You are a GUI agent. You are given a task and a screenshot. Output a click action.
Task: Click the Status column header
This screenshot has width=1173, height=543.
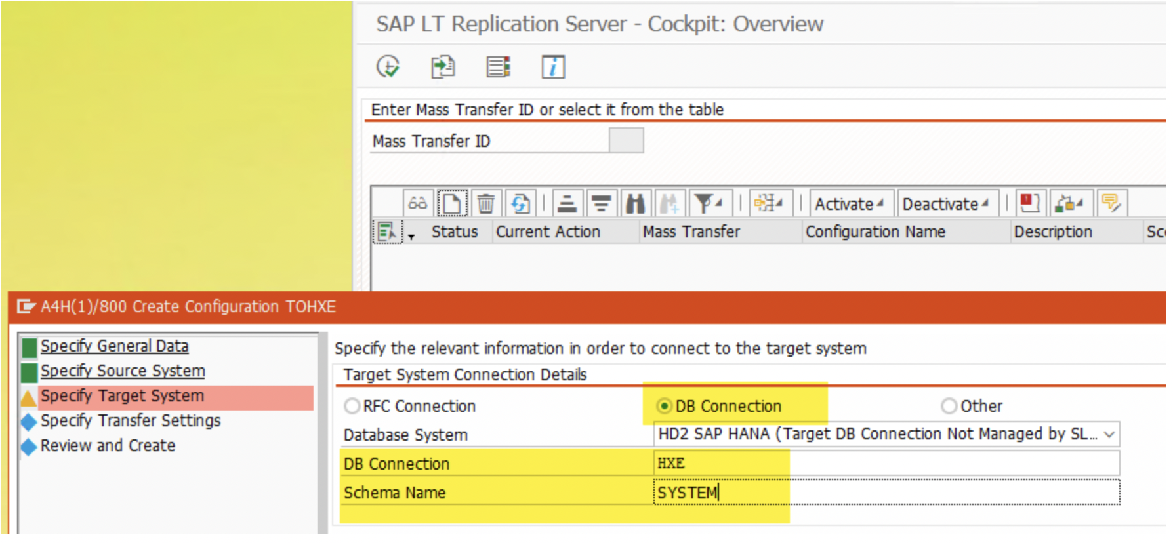point(455,231)
